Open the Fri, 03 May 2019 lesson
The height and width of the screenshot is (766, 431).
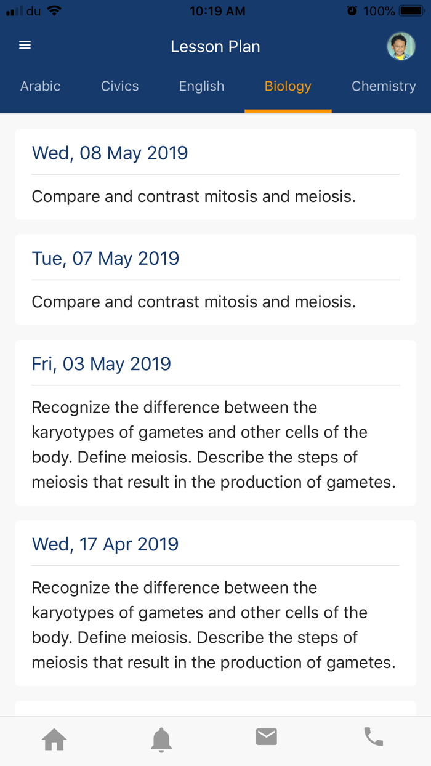click(x=215, y=422)
